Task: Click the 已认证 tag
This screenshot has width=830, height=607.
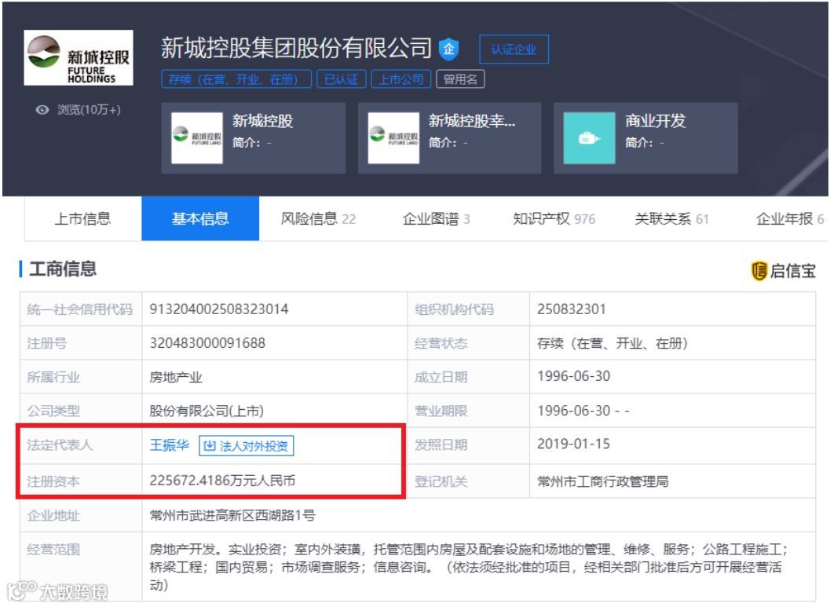Action: coord(341,79)
